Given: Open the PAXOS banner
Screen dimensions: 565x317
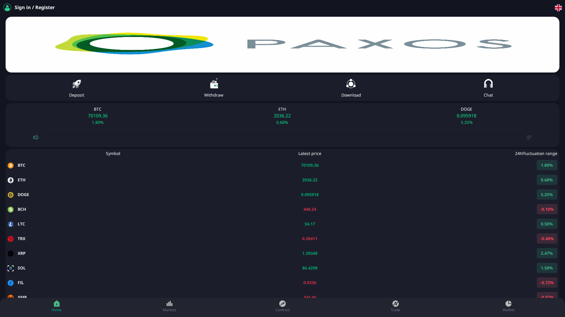Looking at the screenshot, I should [x=282, y=45].
